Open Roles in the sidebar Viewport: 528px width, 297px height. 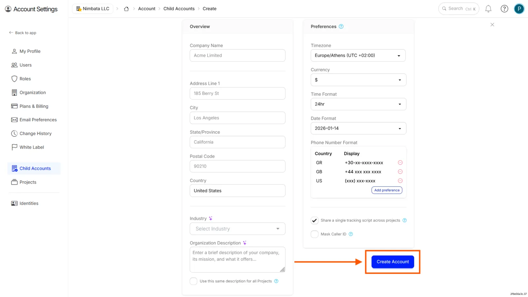point(25,79)
